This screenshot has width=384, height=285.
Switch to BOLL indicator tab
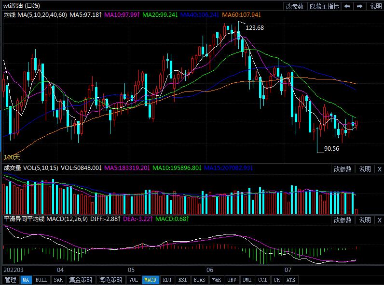tap(41, 280)
